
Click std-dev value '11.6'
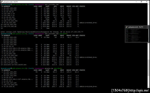pyautogui.click(x=77, y=57)
